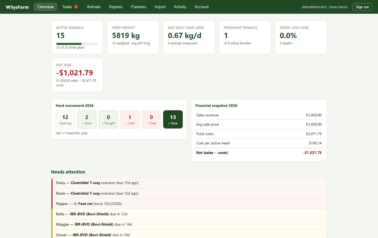Click the Cost per active head value $190.14
The width and height of the screenshot is (378, 238).
pos(315,143)
